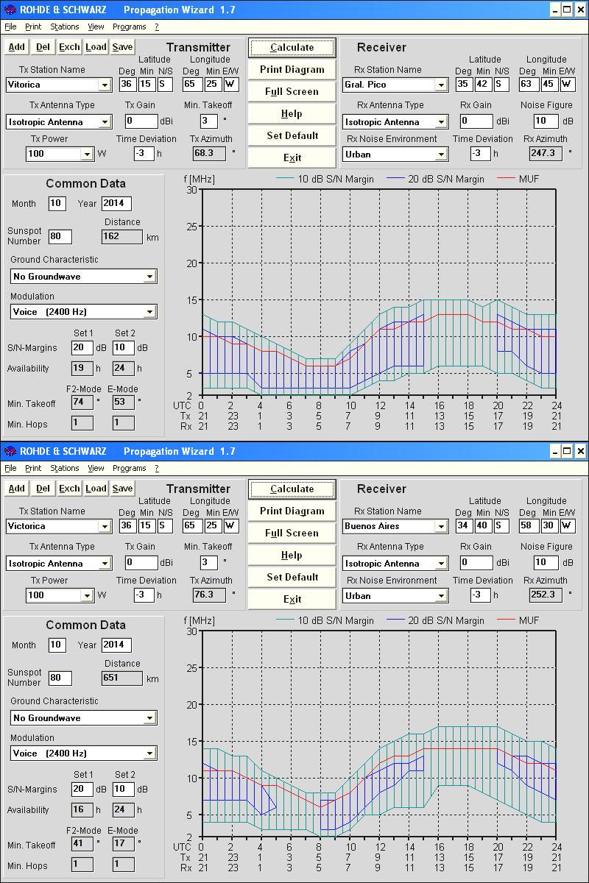This screenshot has height=883, width=589.
Task: Click Rx Azimuth value 252.3
Action: pyautogui.click(x=546, y=595)
